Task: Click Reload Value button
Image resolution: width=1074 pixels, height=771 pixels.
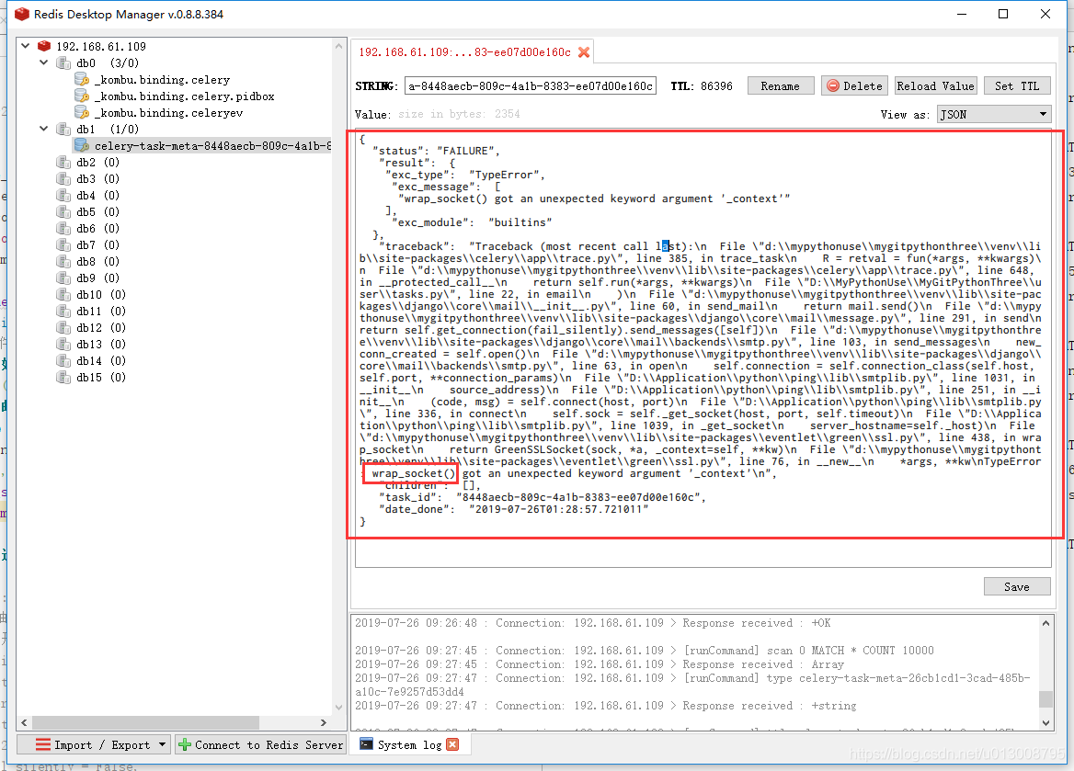Action: coord(935,85)
